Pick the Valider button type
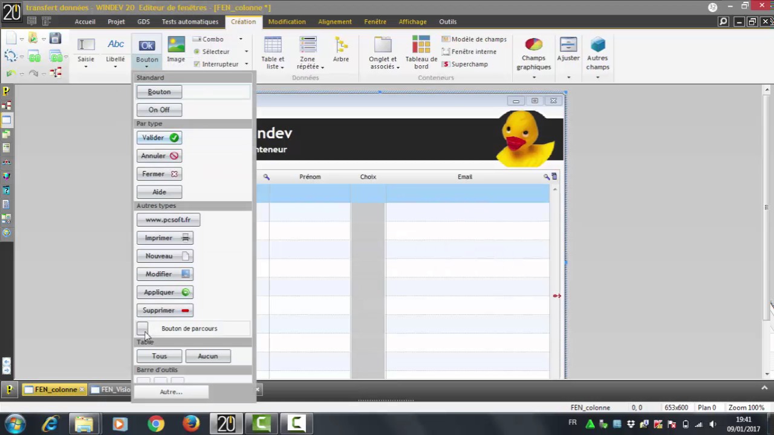Viewport: 774px width, 435px height. click(159, 138)
